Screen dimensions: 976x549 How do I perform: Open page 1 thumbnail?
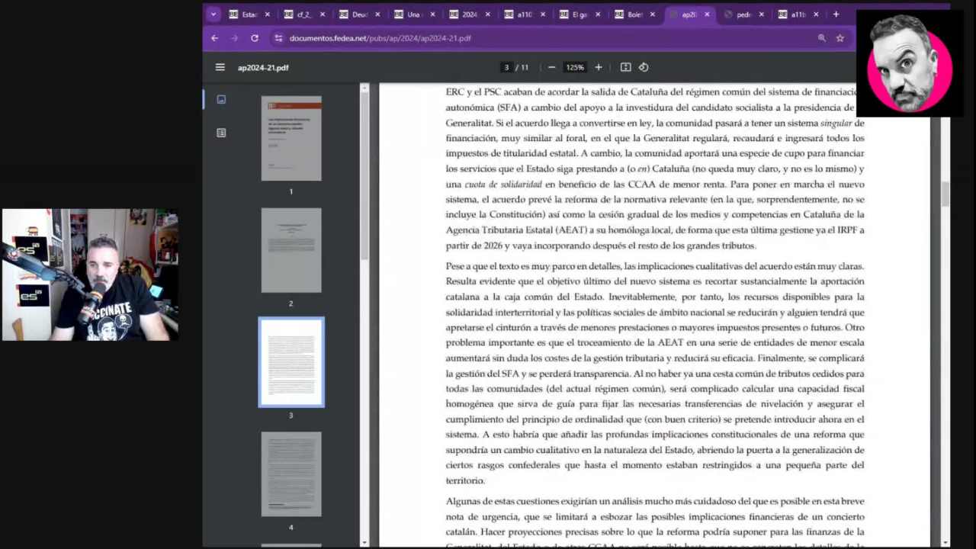pos(291,138)
